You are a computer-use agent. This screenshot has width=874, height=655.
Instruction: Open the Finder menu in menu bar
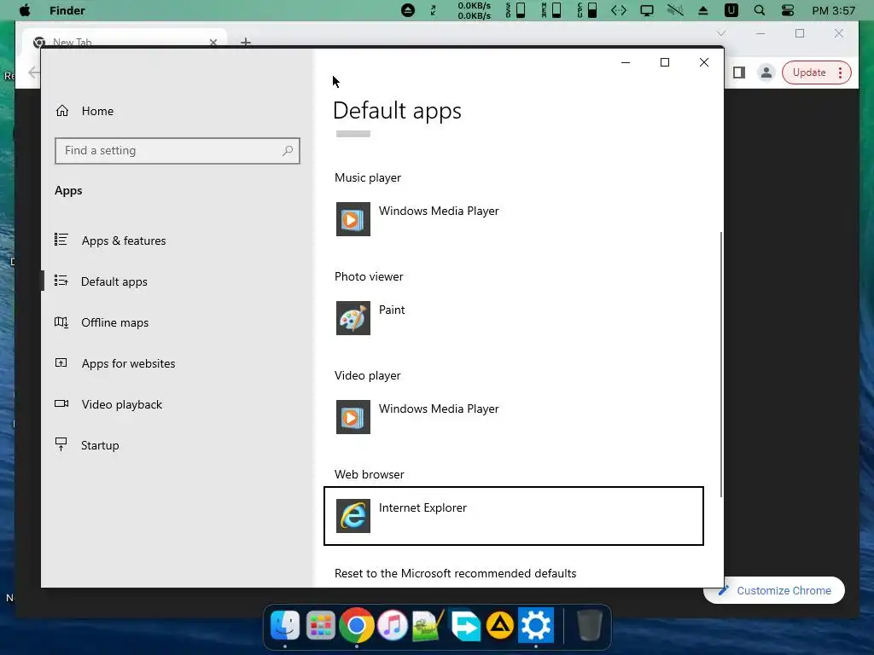pyautogui.click(x=67, y=10)
